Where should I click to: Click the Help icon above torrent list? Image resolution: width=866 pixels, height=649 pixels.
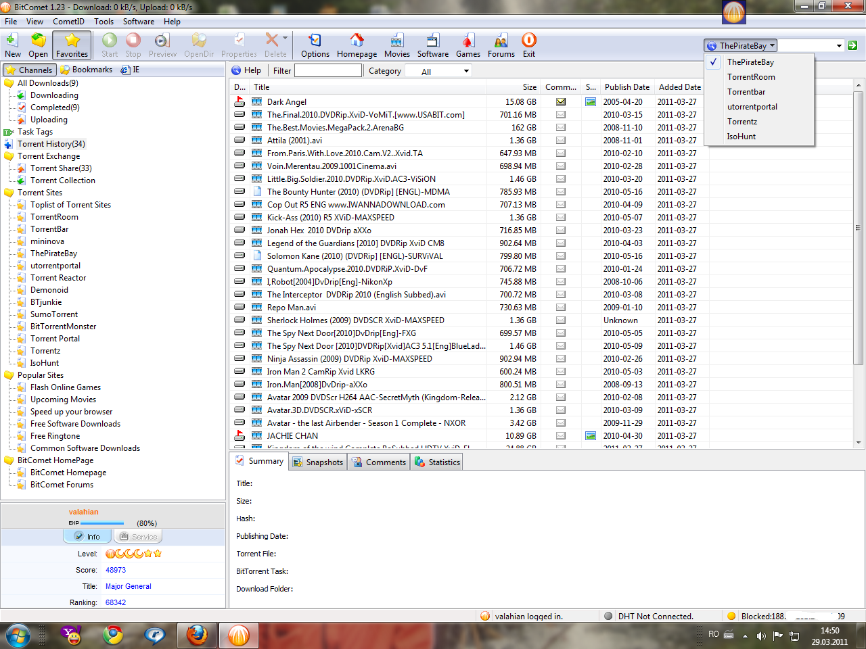point(236,70)
